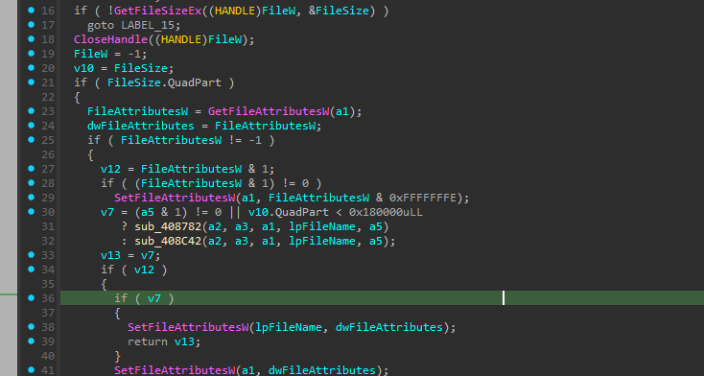
Task: Select -1 value on line 19
Action: [134, 54]
